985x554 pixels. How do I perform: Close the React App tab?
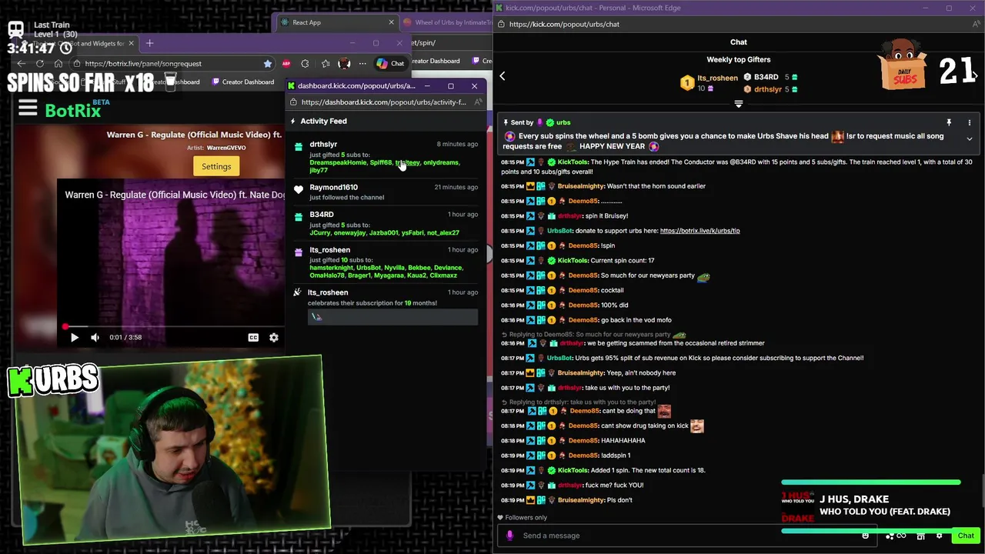[x=391, y=22]
